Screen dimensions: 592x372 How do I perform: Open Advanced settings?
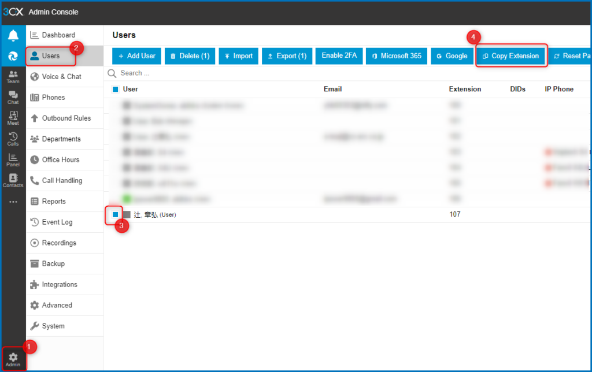(65, 305)
